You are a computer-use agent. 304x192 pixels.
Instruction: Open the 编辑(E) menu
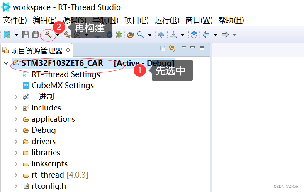tap(45, 20)
